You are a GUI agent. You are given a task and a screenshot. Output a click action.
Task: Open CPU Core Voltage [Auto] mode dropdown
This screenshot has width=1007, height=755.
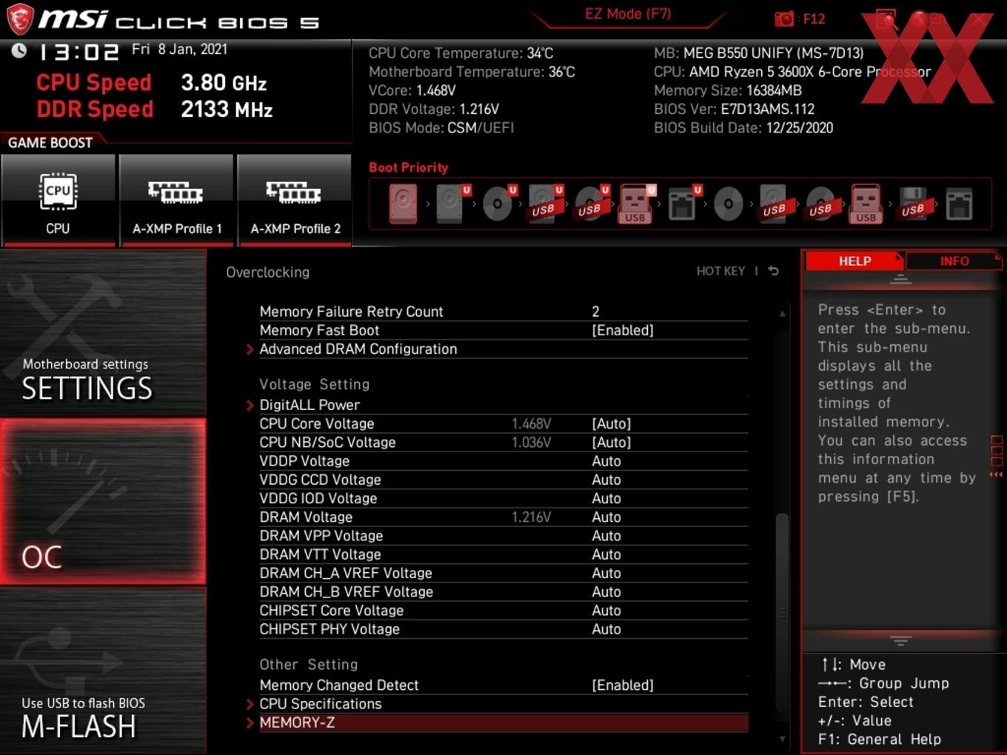tap(611, 423)
